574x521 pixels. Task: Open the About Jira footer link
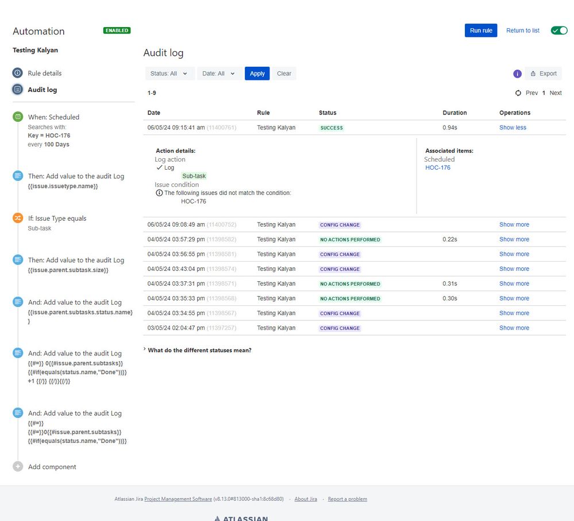[x=306, y=499]
